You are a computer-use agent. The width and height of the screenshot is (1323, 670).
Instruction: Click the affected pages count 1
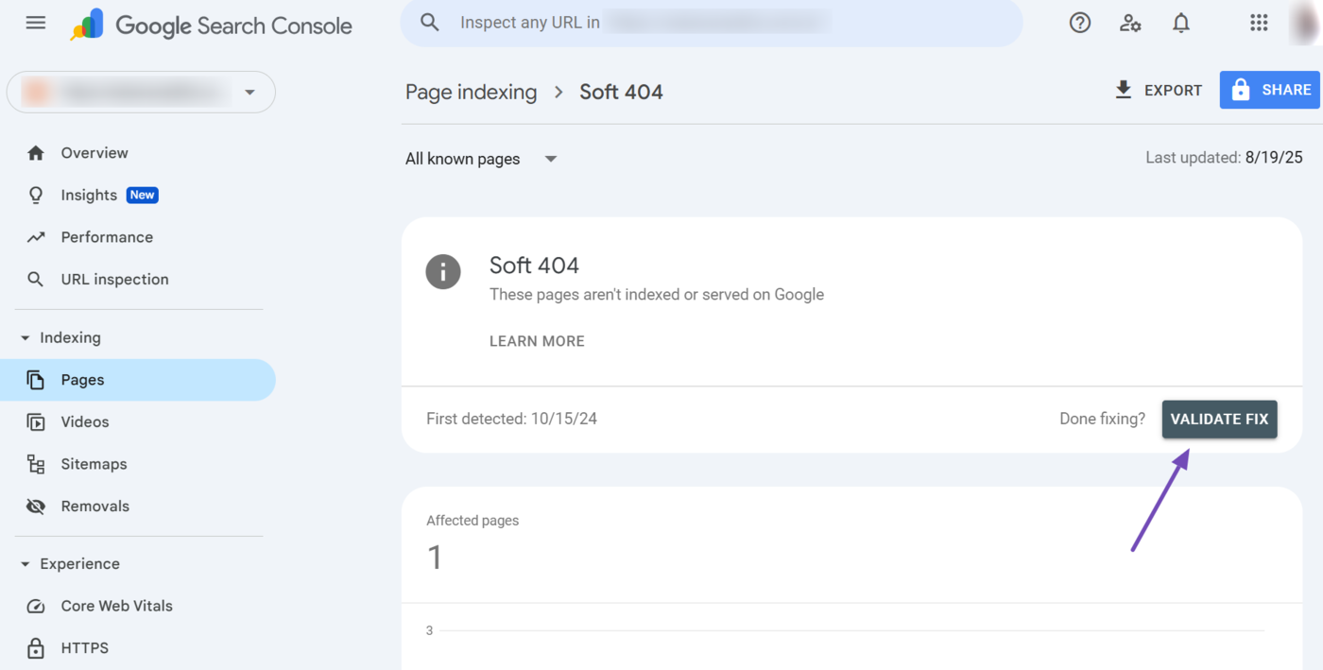pyautogui.click(x=435, y=558)
